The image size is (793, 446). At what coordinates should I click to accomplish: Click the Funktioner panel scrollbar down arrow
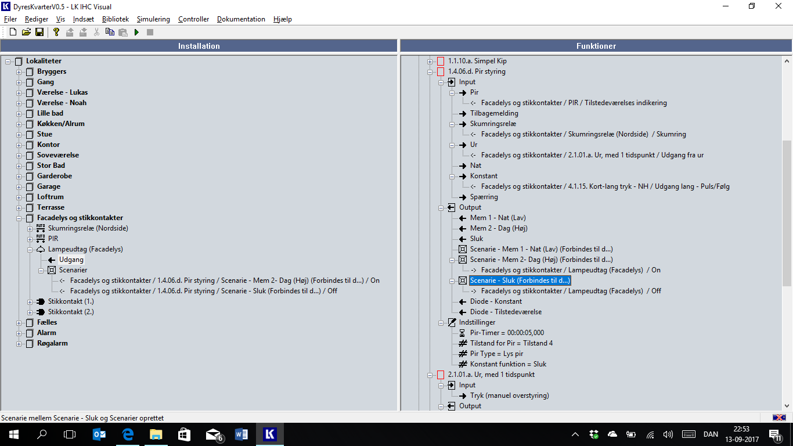(x=787, y=406)
